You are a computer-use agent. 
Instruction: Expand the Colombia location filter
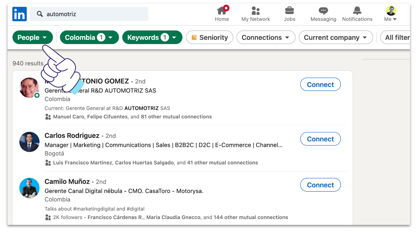(x=89, y=37)
